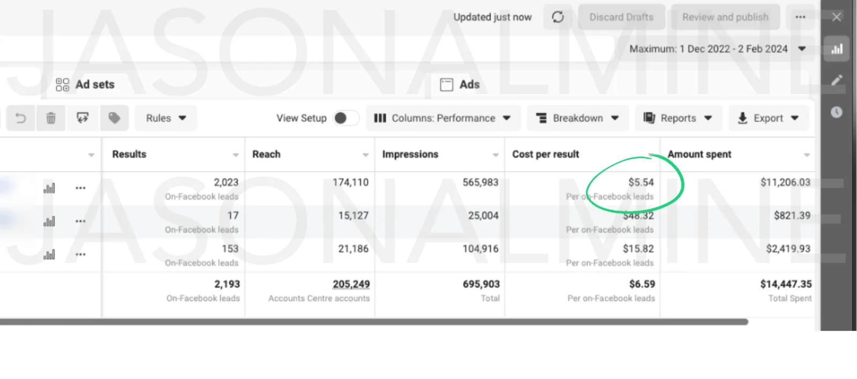Viewport: 857px width, 379px height.
Task: Click the Discard Drafts button
Action: click(x=621, y=17)
